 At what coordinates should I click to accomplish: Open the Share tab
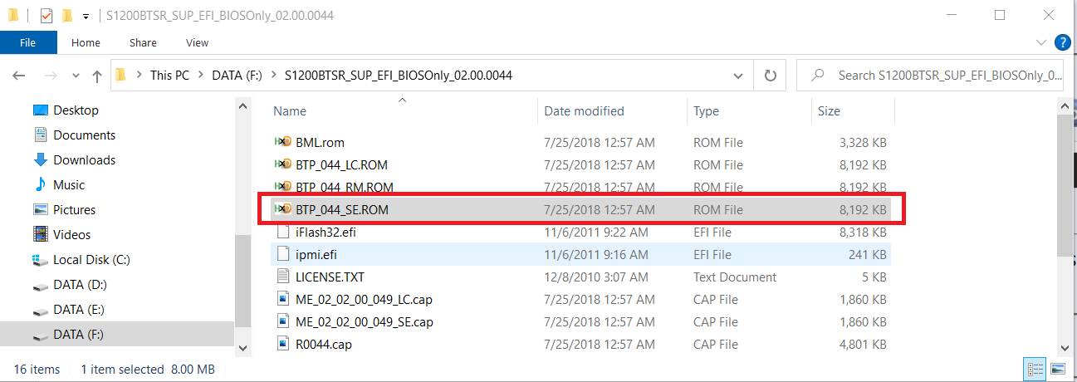pos(143,42)
